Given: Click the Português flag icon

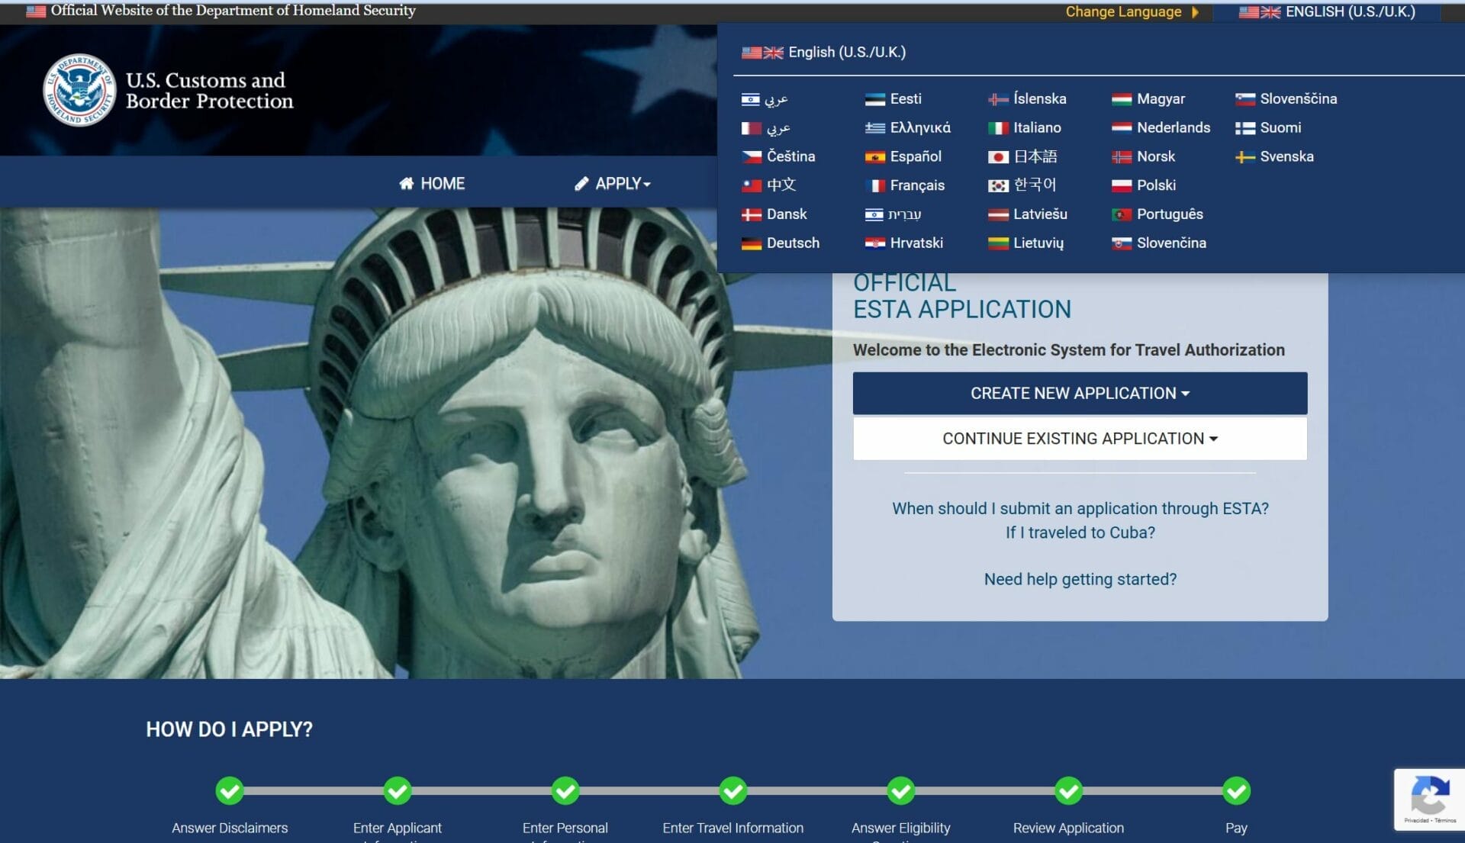Looking at the screenshot, I should [x=1121, y=215].
